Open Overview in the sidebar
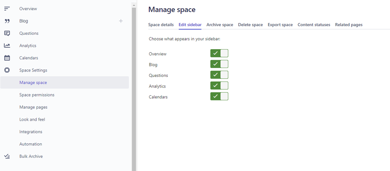The width and height of the screenshot is (390, 171). pyautogui.click(x=28, y=9)
